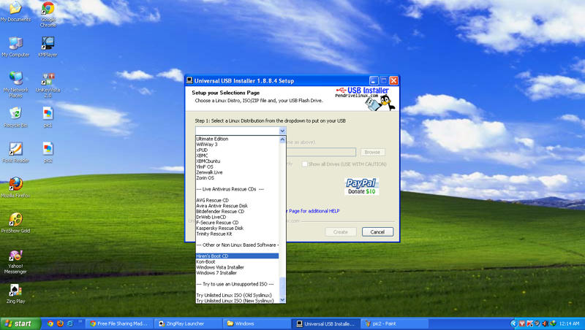Select the pic2 image file
This screenshot has height=330, width=585.
[48, 153]
